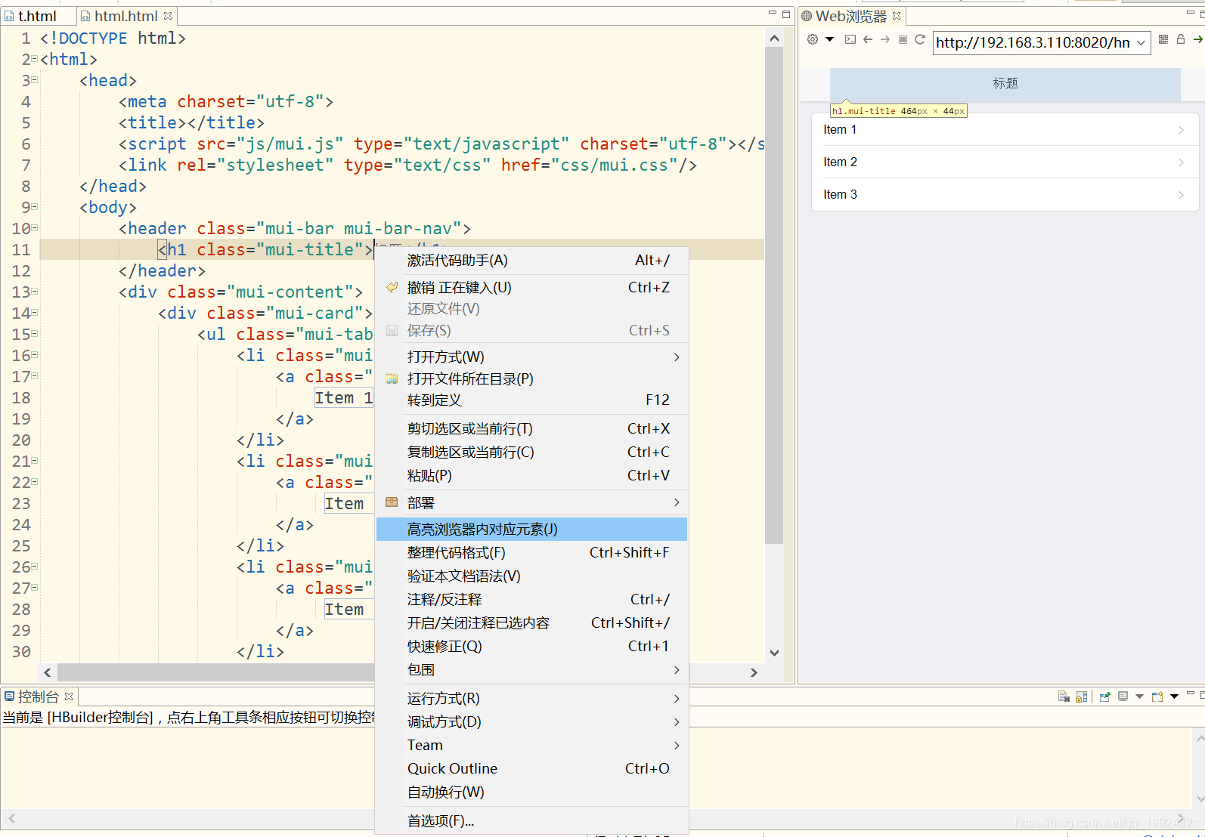Image resolution: width=1205 pixels, height=837 pixels.
Task: Open the 部署 submenu
Action: tap(531, 503)
